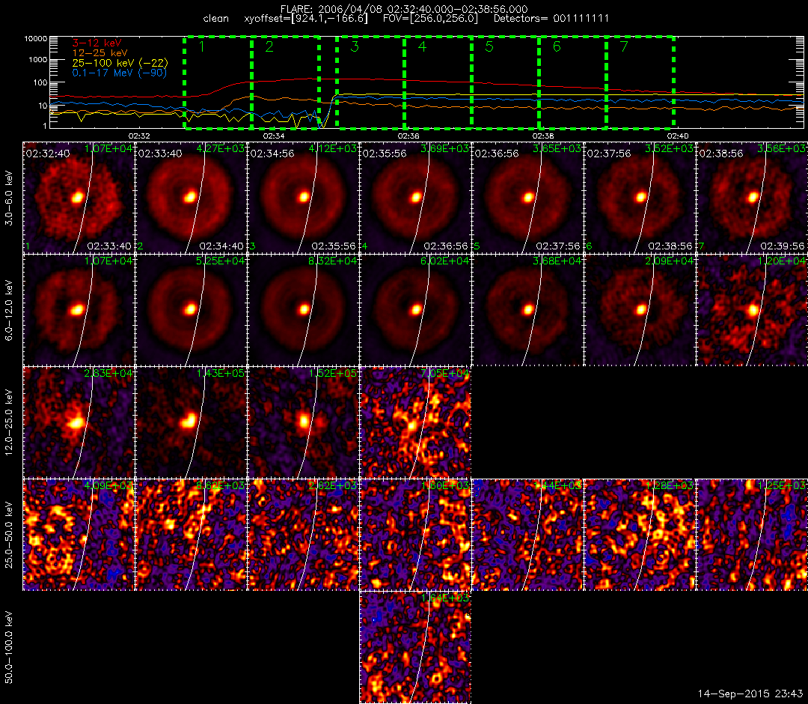This screenshot has height=704, width=808.
Task: Click the single 50.0-100.0 keV image panel
Action: coord(415,647)
